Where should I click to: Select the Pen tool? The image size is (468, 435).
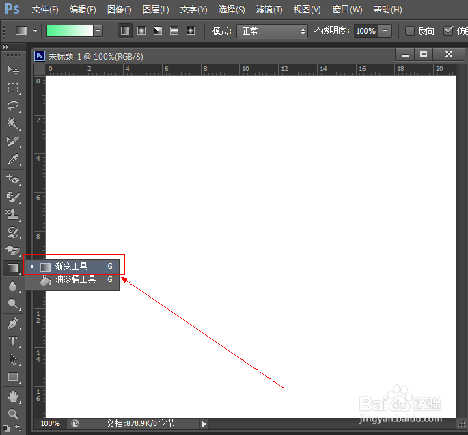13,324
